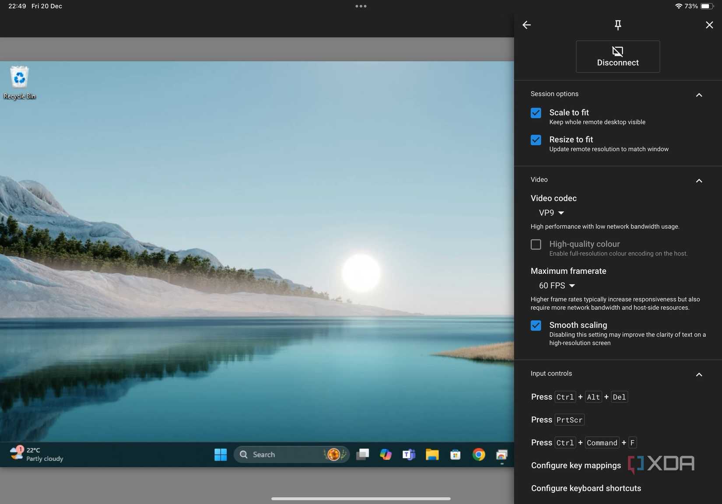This screenshot has height=504, width=722.
Task: Open the 60 FPS framerate dropdown
Action: pos(557,286)
